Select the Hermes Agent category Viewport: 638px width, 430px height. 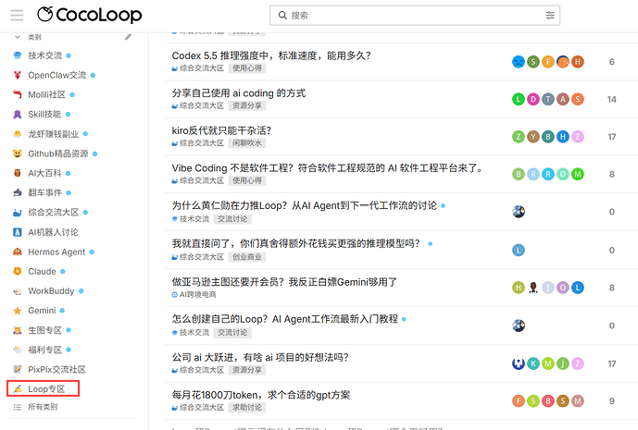pyautogui.click(x=56, y=252)
